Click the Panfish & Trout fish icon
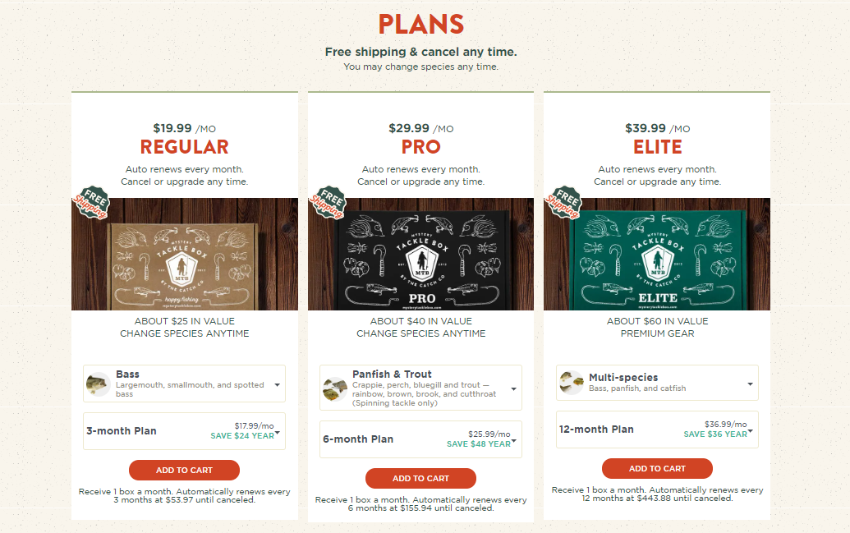Screen dimensions: 850x533 tap(334, 388)
